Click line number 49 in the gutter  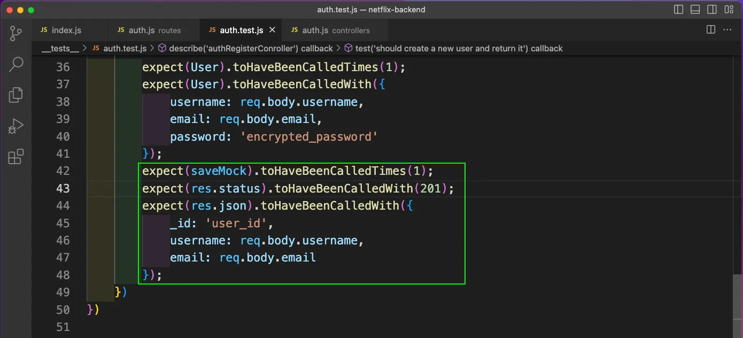pyautogui.click(x=63, y=292)
